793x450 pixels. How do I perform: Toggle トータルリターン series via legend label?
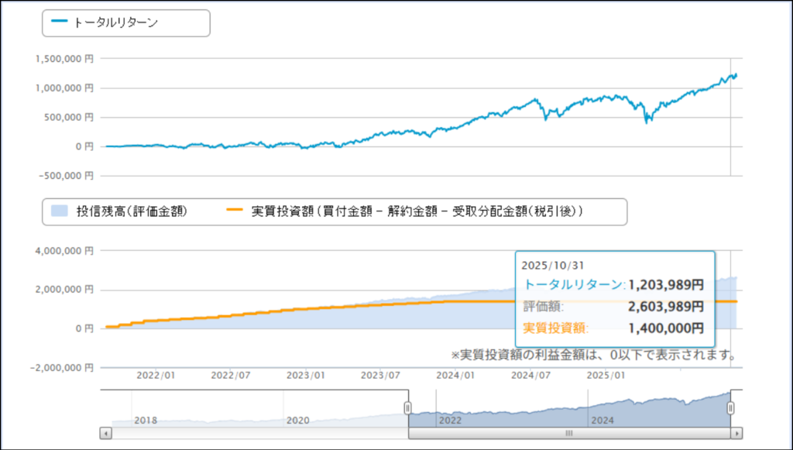[115, 23]
